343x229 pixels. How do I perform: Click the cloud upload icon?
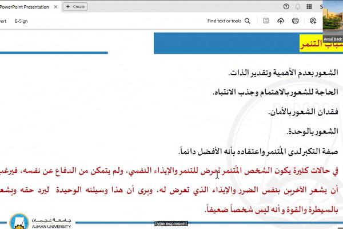point(281,21)
